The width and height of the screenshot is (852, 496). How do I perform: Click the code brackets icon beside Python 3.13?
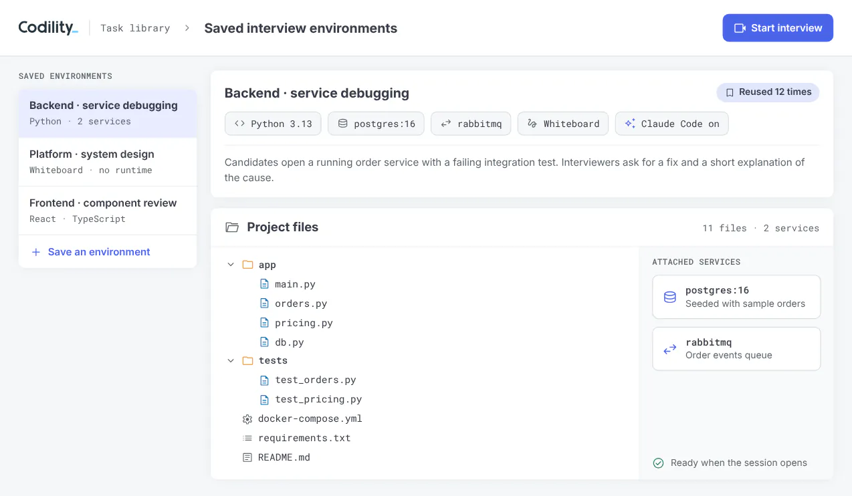click(239, 124)
